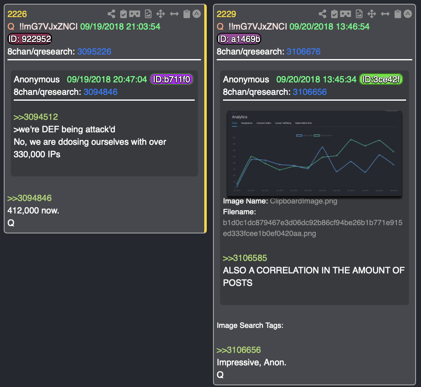Follow the blue 3106676 qresearch link

(x=303, y=52)
